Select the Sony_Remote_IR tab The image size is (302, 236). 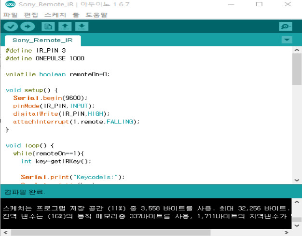pyautogui.click(x=42, y=41)
